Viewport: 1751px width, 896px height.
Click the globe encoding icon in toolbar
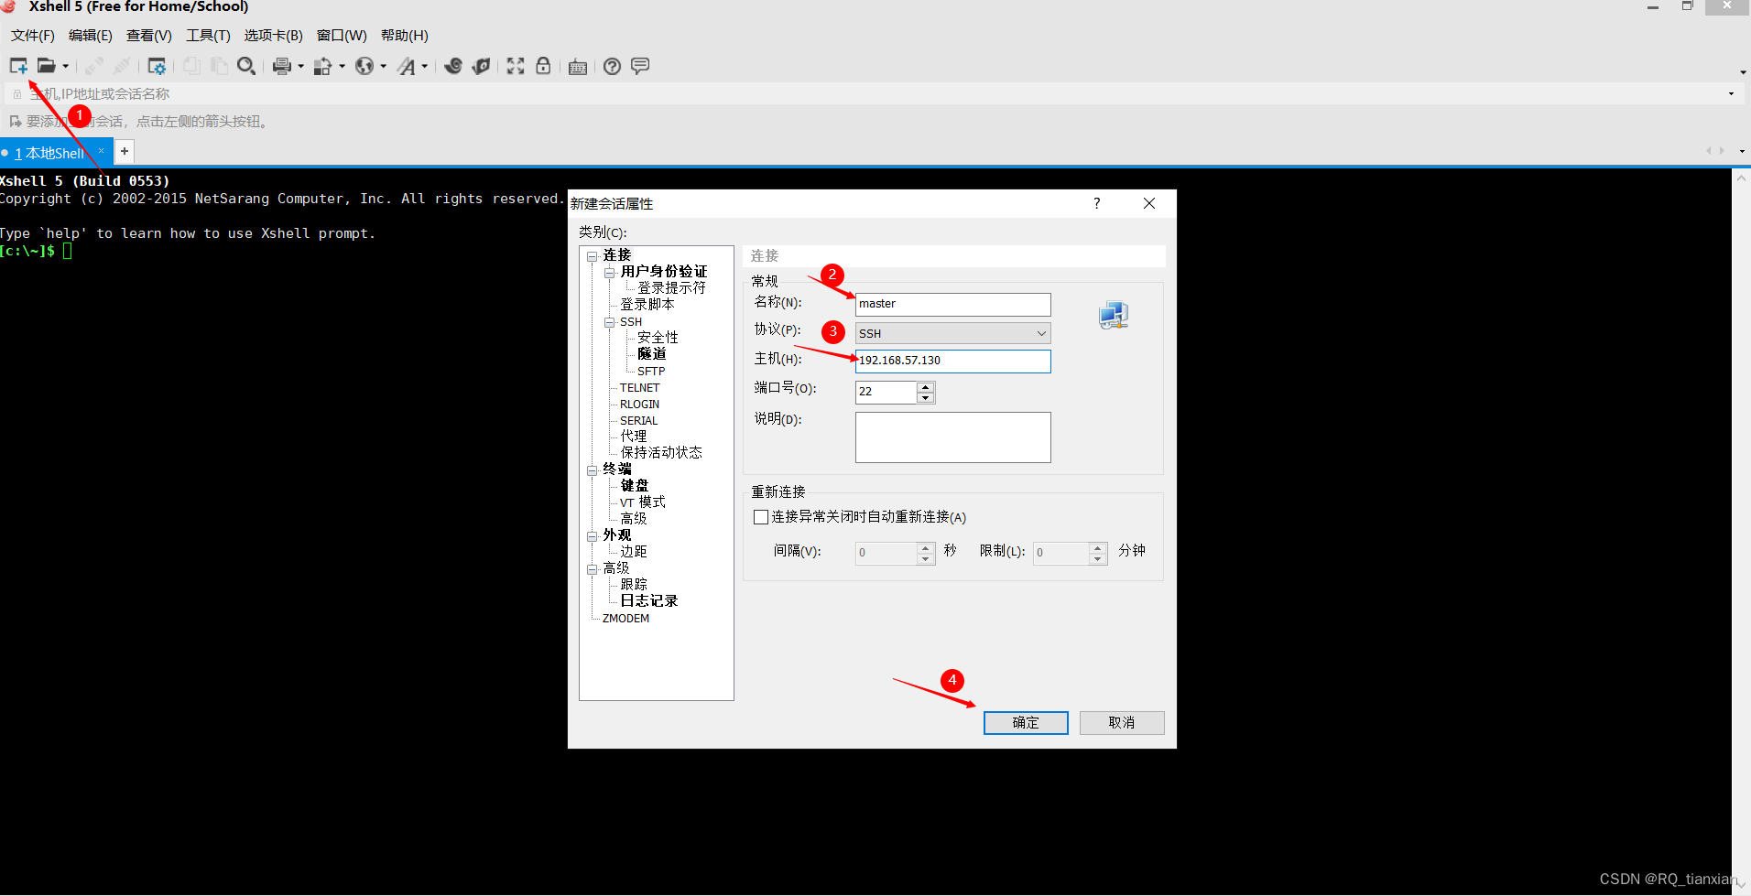364,66
